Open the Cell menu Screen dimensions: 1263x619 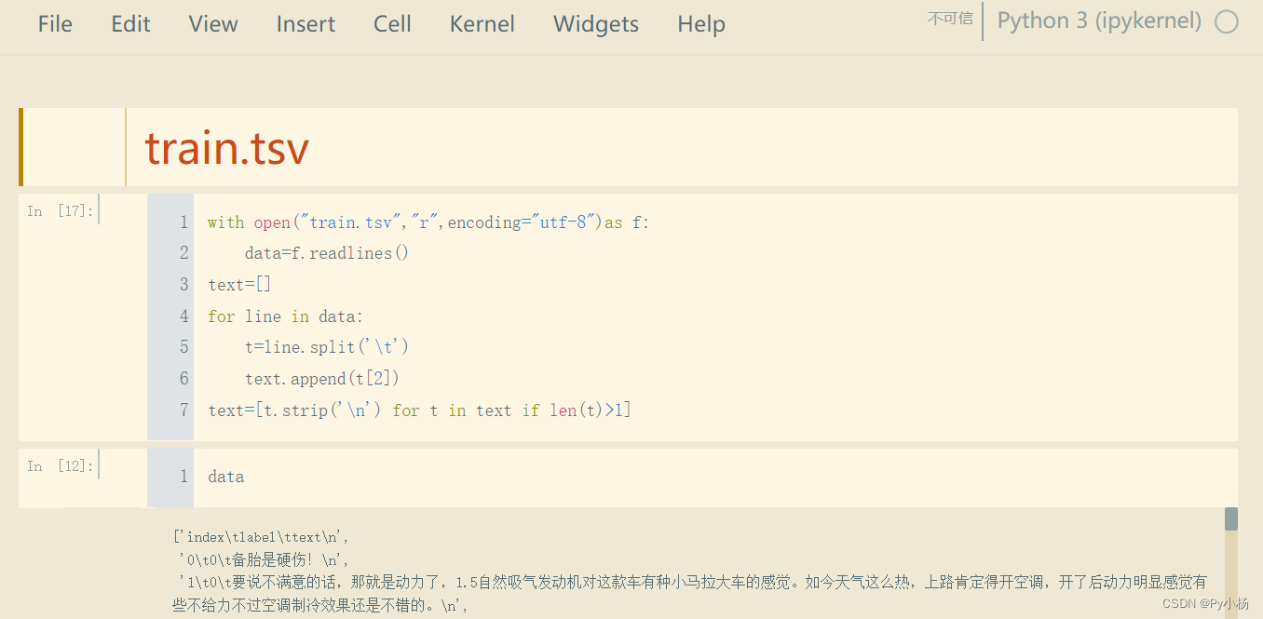point(391,24)
